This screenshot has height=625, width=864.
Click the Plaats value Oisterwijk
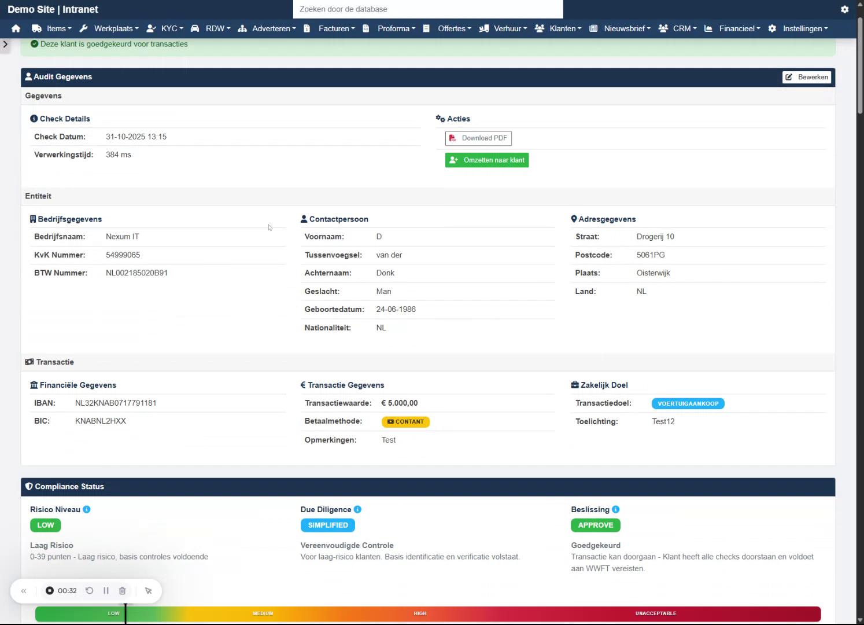pyautogui.click(x=653, y=273)
